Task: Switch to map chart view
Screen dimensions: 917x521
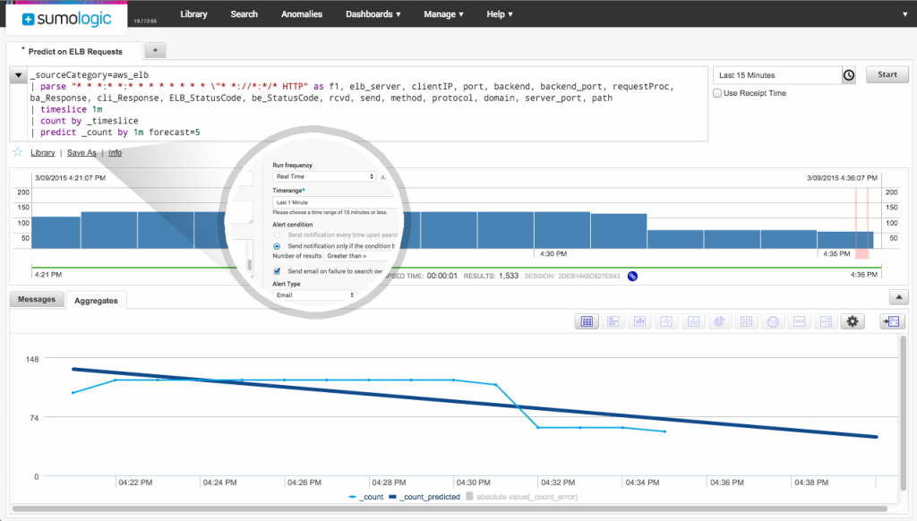Action: [773, 321]
